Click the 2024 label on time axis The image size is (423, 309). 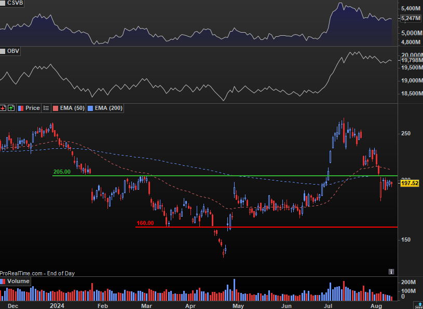pos(57,306)
